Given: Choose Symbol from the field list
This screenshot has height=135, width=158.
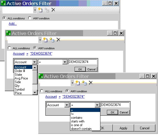Looking at the screenshot, I should [x=20, y=89].
